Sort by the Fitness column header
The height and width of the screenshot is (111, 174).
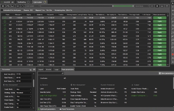(18, 15)
